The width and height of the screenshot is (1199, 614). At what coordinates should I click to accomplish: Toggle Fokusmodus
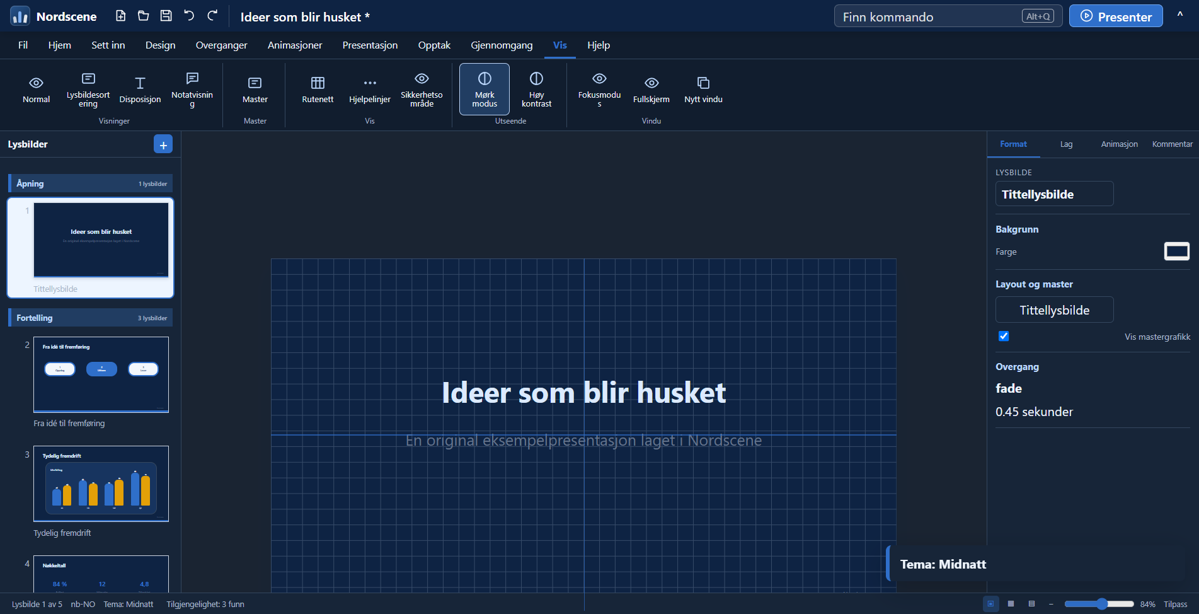point(599,90)
